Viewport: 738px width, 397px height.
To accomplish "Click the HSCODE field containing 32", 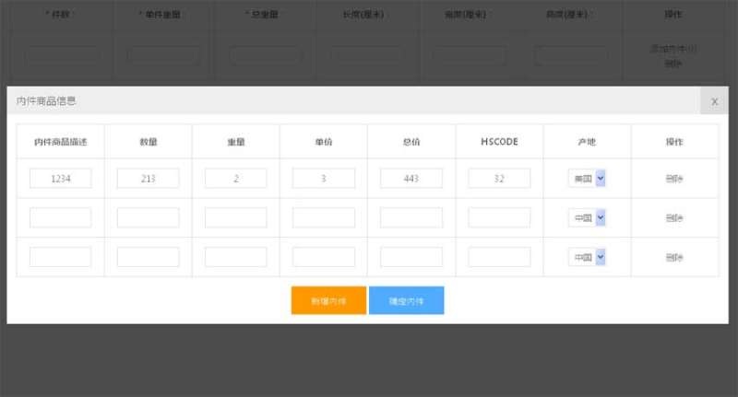I will coord(499,179).
